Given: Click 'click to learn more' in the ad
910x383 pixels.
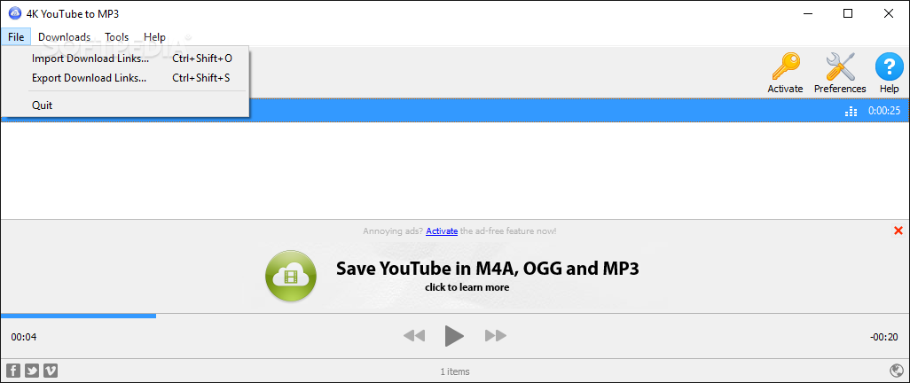Looking at the screenshot, I should [467, 287].
